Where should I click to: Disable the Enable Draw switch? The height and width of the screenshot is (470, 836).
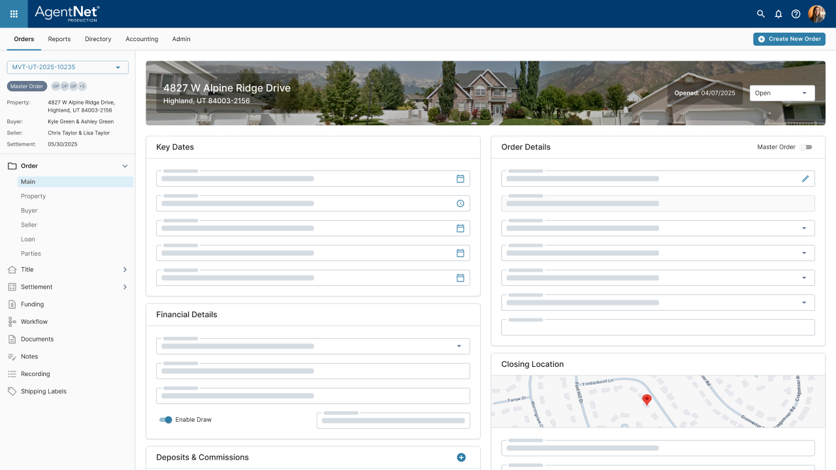pyautogui.click(x=166, y=420)
